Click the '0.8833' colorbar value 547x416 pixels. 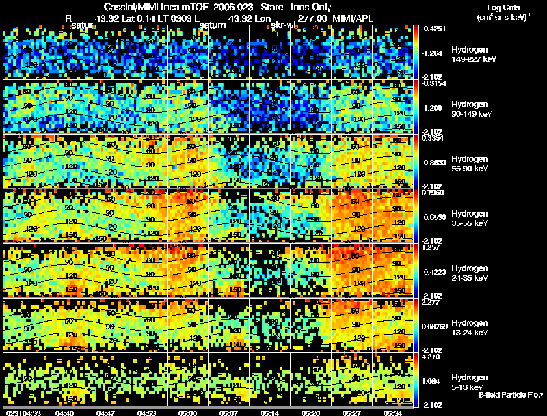pos(435,163)
